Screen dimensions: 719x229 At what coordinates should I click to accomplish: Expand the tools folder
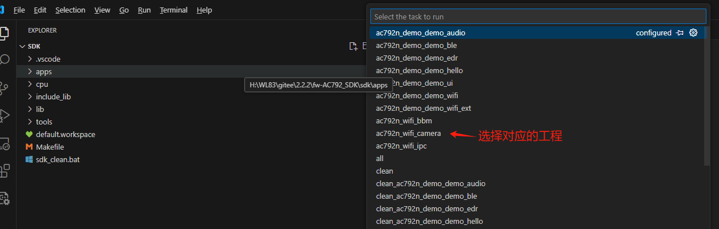(x=30, y=122)
